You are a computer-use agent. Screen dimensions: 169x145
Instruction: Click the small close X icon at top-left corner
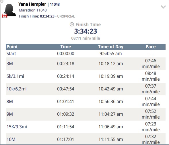point(1,1)
